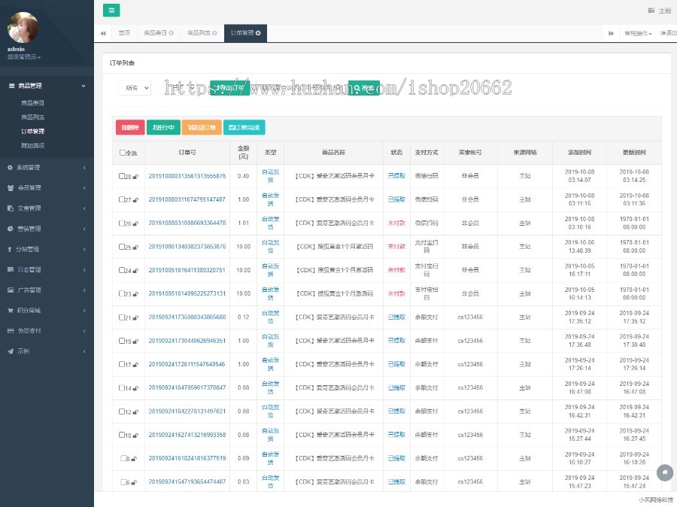Click the tab scroll-left double arrow

point(103,33)
